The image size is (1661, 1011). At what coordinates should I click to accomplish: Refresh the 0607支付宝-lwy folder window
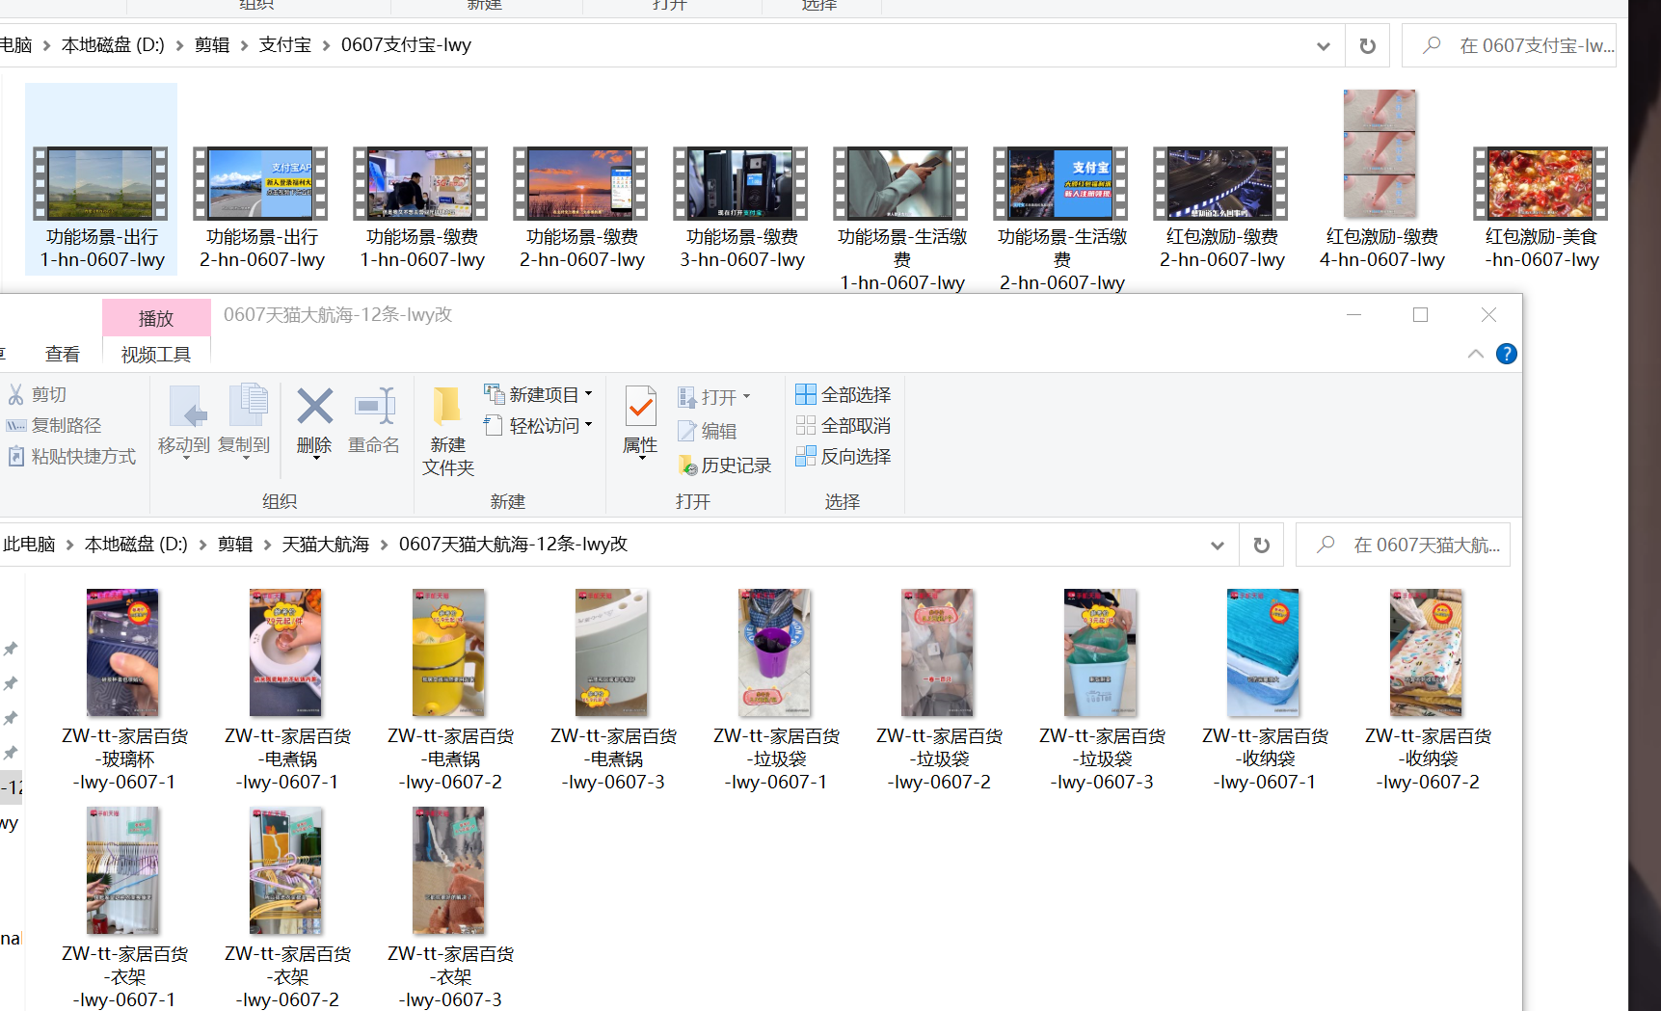[x=1367, y=45]
